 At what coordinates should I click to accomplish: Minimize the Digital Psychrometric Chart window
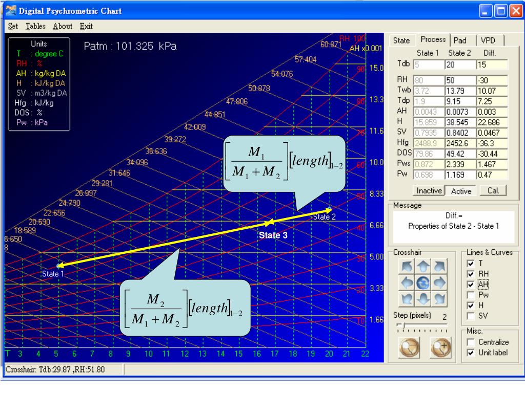[x=486, y=11]
